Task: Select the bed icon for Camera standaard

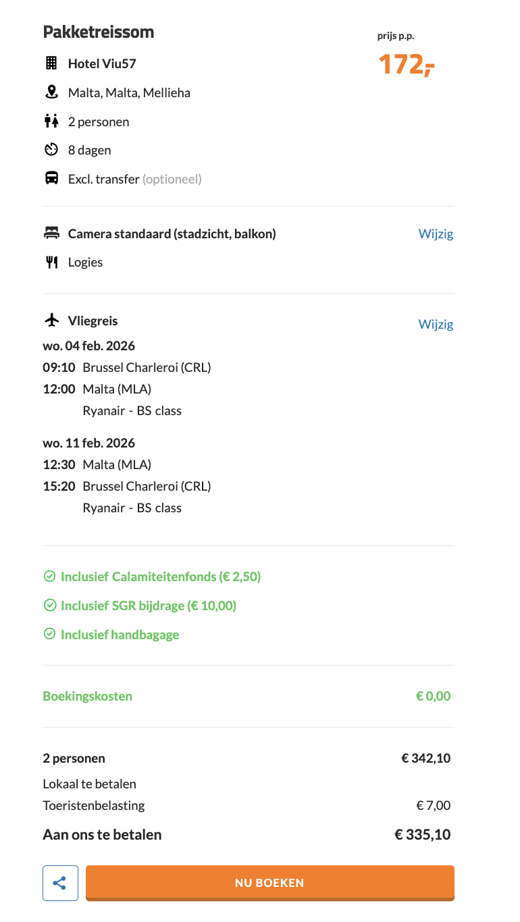Action: point(51,233)
